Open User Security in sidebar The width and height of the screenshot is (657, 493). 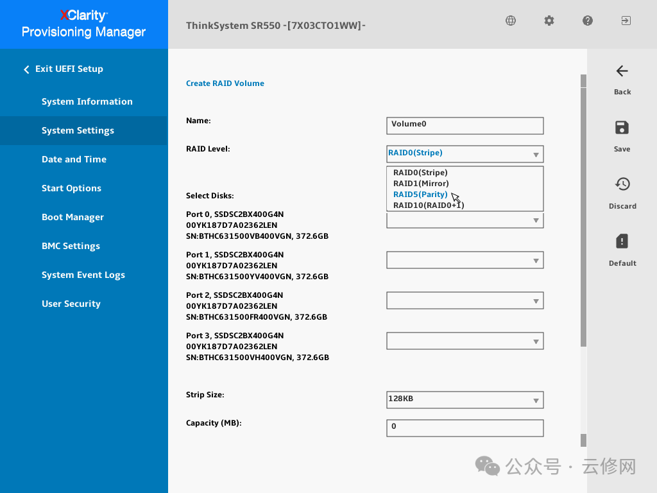(x=71, y=304)
